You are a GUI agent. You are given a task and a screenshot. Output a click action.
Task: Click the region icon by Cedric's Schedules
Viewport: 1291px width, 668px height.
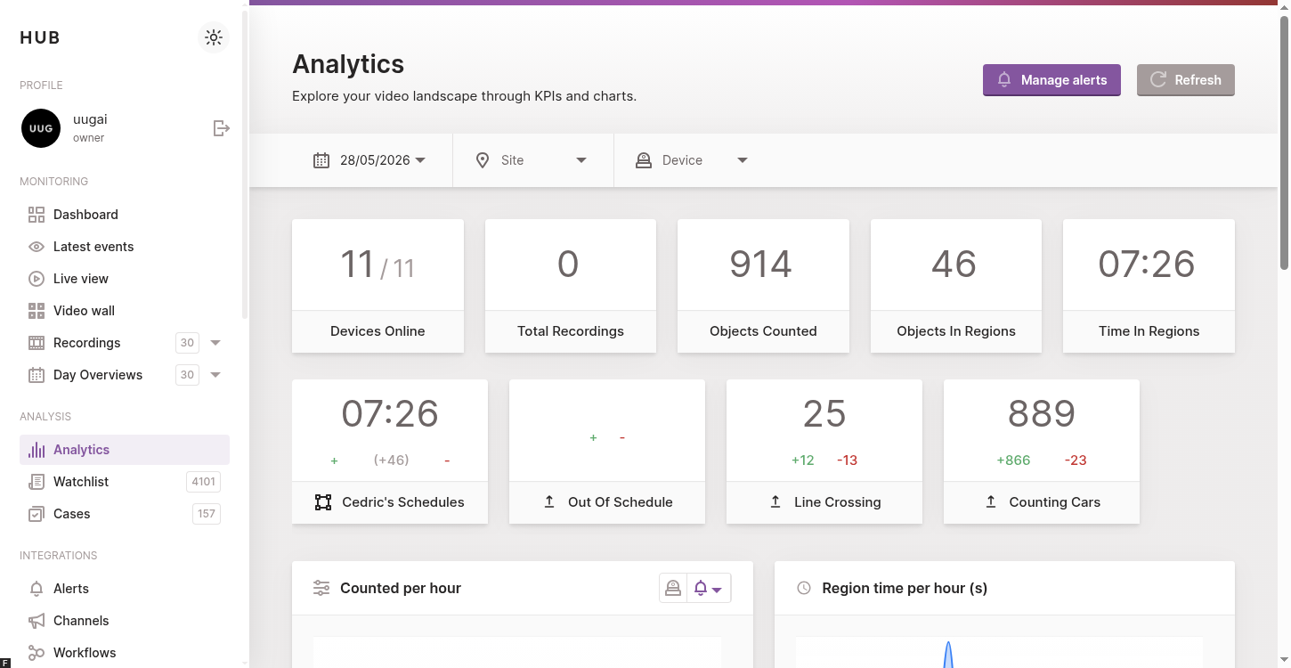pyautogui.click(x=323, y=502)
